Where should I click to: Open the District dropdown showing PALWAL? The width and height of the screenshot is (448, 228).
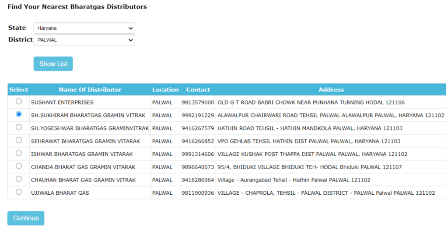84,40
